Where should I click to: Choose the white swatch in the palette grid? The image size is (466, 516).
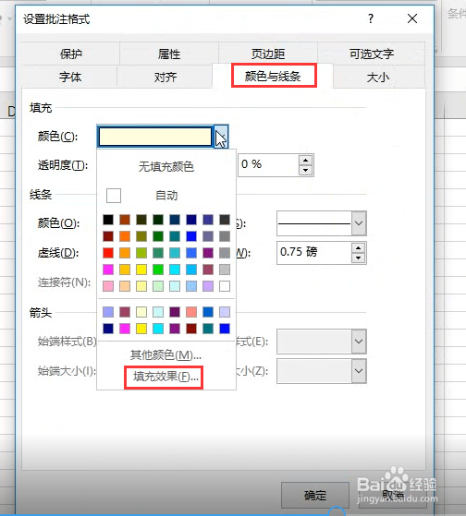click(225, 286)
